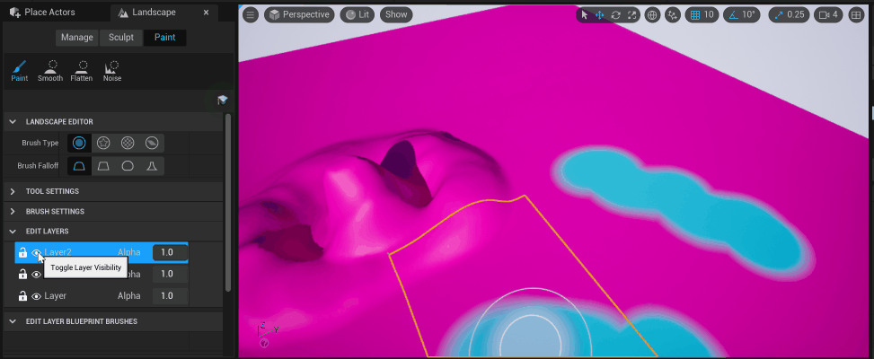
Task: Edit Layer2 alpha value field
Action: pos(170,252)
